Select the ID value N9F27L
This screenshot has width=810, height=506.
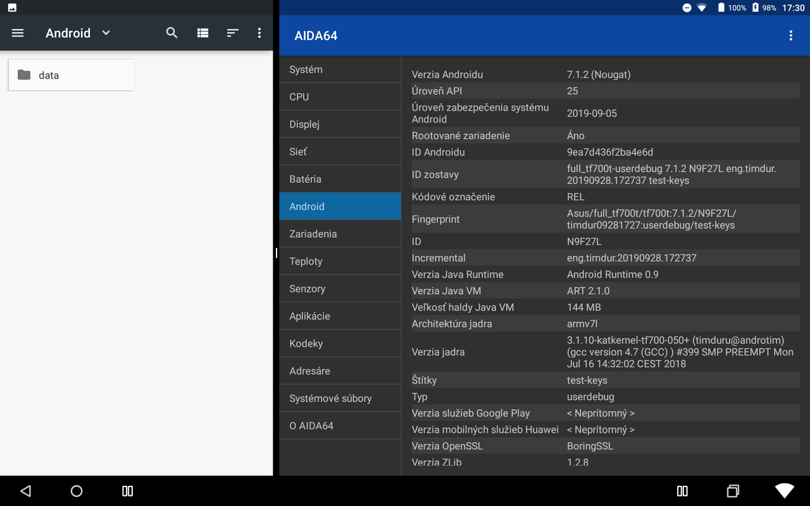584,242
